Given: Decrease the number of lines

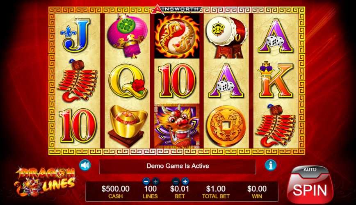Looking at the screenshot, I should [x=146, y=181].
